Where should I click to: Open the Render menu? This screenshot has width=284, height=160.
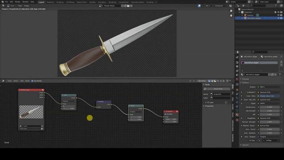click(x=18, y=2)
